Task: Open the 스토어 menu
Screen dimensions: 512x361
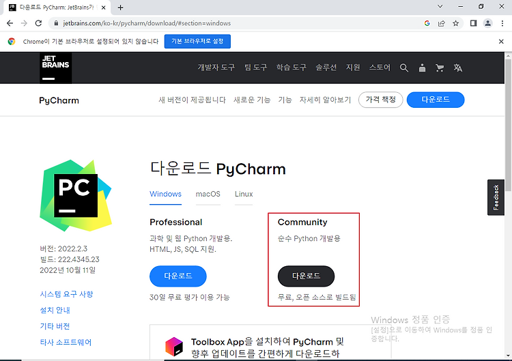Action: pos(380,68)
